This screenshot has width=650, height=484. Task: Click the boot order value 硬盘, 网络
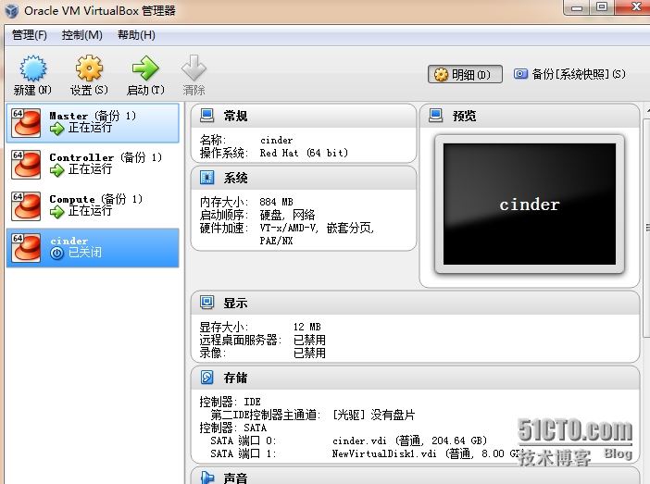(287, 215)
